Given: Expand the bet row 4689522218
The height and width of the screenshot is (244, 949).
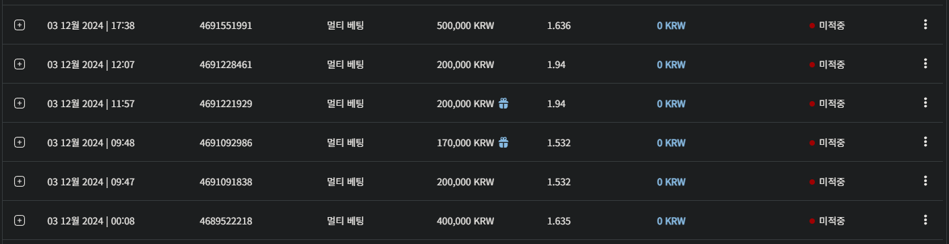Looking at the screenshot, I should 20,220.
